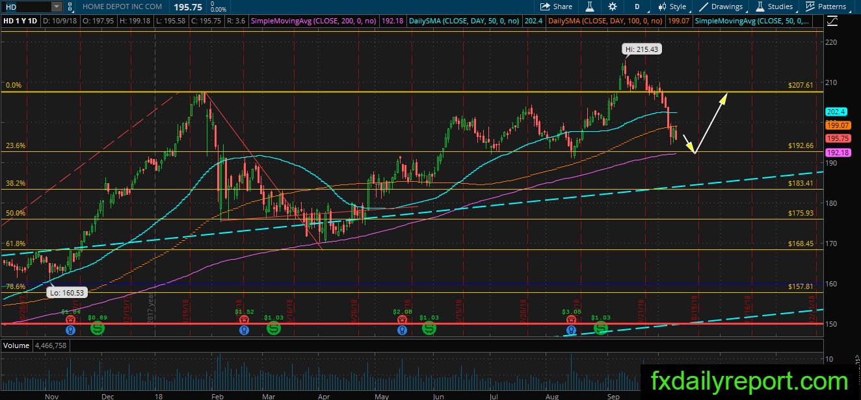Screen dimensions: 861x400
Task: Click green dividend icon below $1.03 in late August
Action: pos(600,329)
